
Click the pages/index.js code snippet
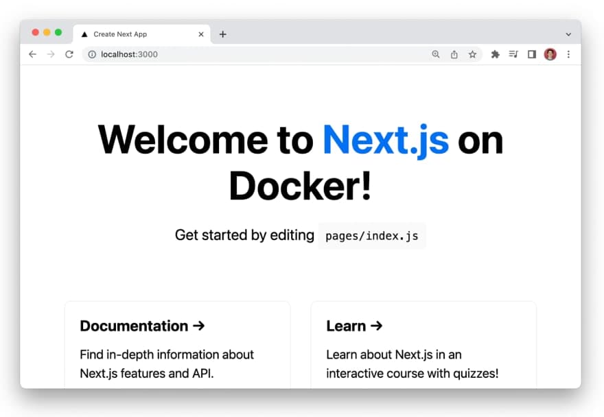[372, 236]
